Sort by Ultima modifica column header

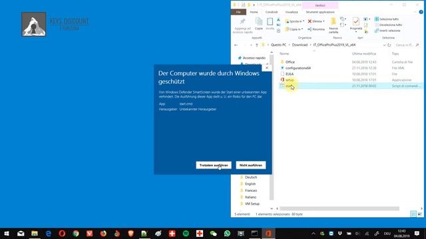(364, 54)
